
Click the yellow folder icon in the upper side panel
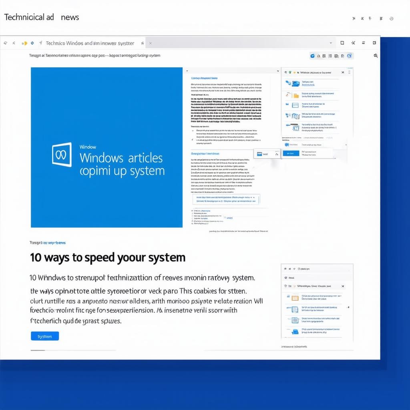point(295,95)
